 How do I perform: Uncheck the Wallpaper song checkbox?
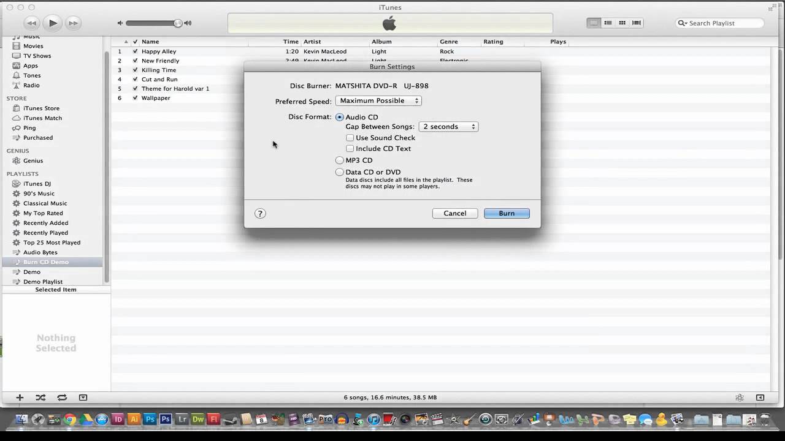[135, 98]
